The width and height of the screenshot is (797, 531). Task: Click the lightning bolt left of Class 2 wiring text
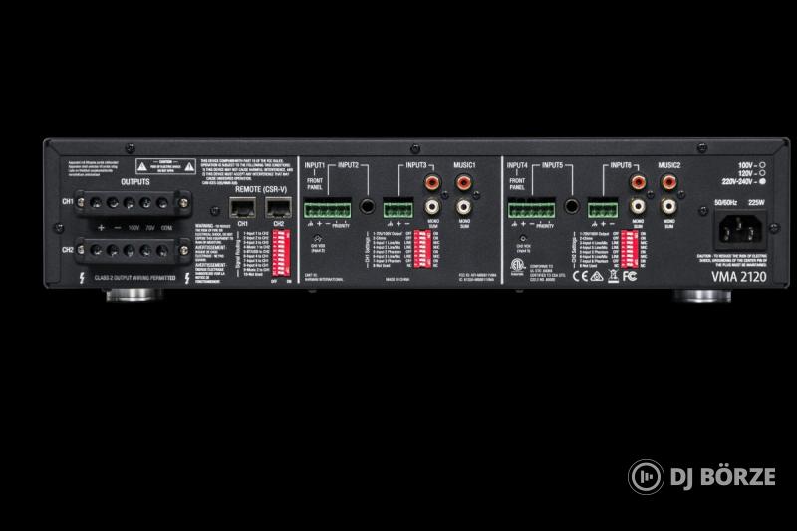coord(82,278)
